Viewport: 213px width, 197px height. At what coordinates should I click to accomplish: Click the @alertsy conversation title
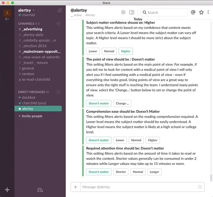pyautogui.click(x=79, y=10)
